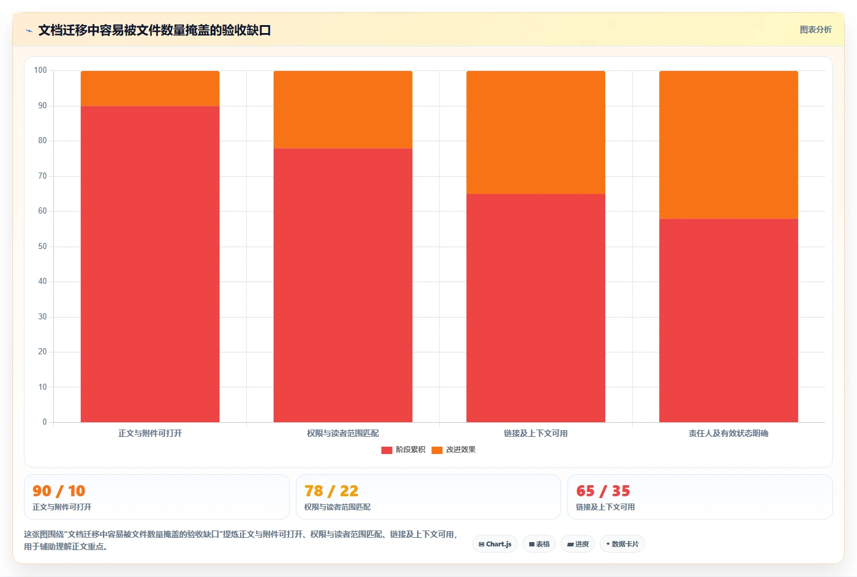Viewport: 857px width, 577px height.
Task: Select the orange bar segment for 链接及上下文可用
Action: (536, 132)
